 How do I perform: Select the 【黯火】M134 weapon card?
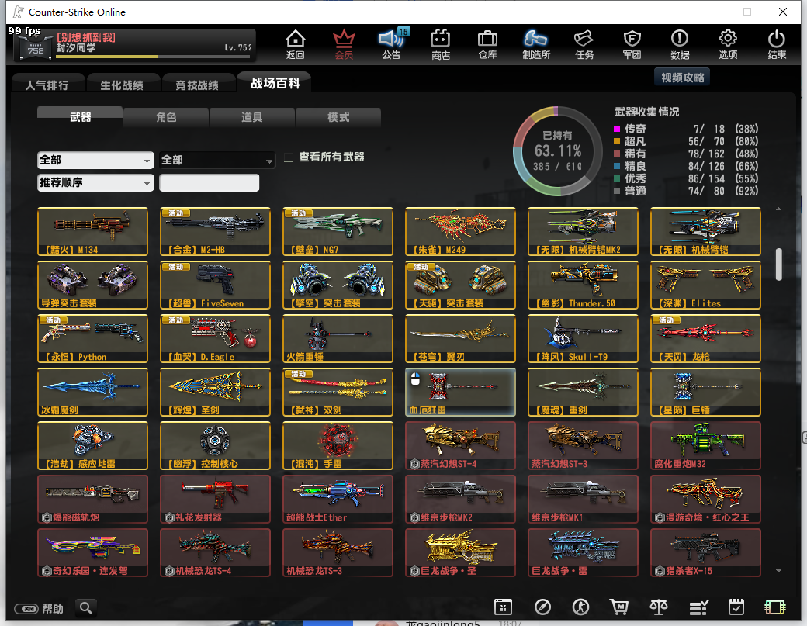(92, 231)
